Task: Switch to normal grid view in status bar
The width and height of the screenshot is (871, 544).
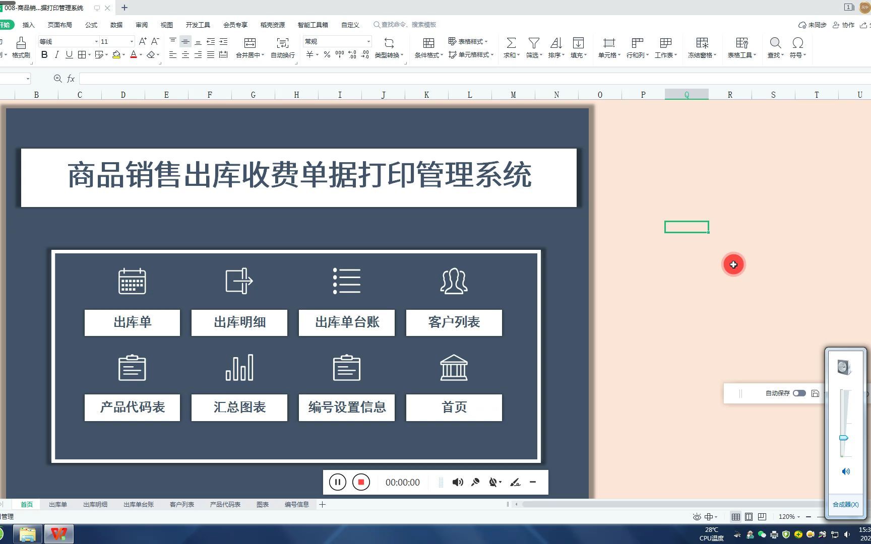Action: coord(736,517)
